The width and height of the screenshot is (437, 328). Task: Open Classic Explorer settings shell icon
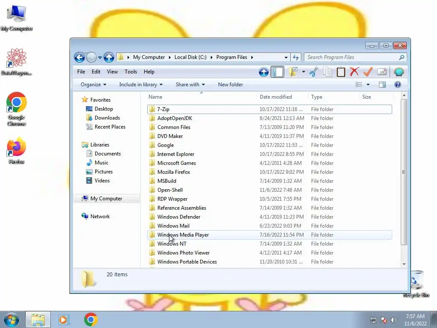(x=399, y=72)
